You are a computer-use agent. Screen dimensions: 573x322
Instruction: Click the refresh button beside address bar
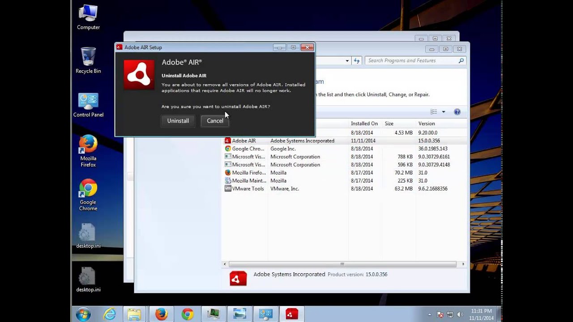[357, 61]
